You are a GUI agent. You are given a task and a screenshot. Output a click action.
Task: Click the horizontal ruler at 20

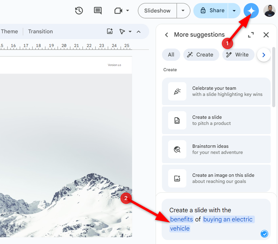pyautogui.click(x=64, y=46)
